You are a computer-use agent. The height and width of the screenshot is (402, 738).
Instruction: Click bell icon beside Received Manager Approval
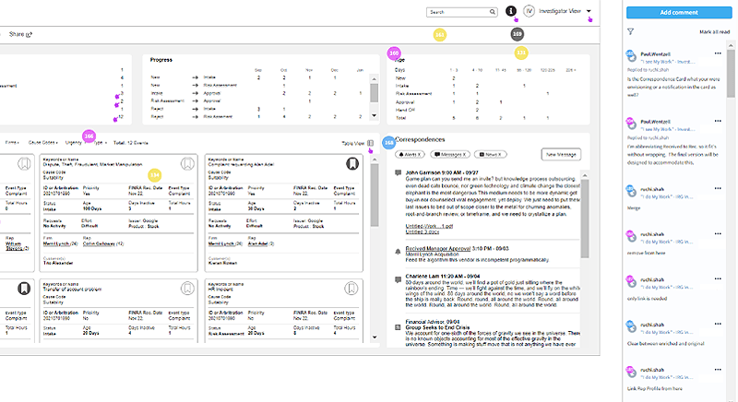[399, 252]
